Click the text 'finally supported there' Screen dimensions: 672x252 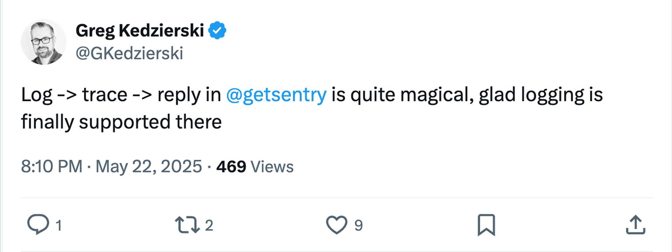121,122
